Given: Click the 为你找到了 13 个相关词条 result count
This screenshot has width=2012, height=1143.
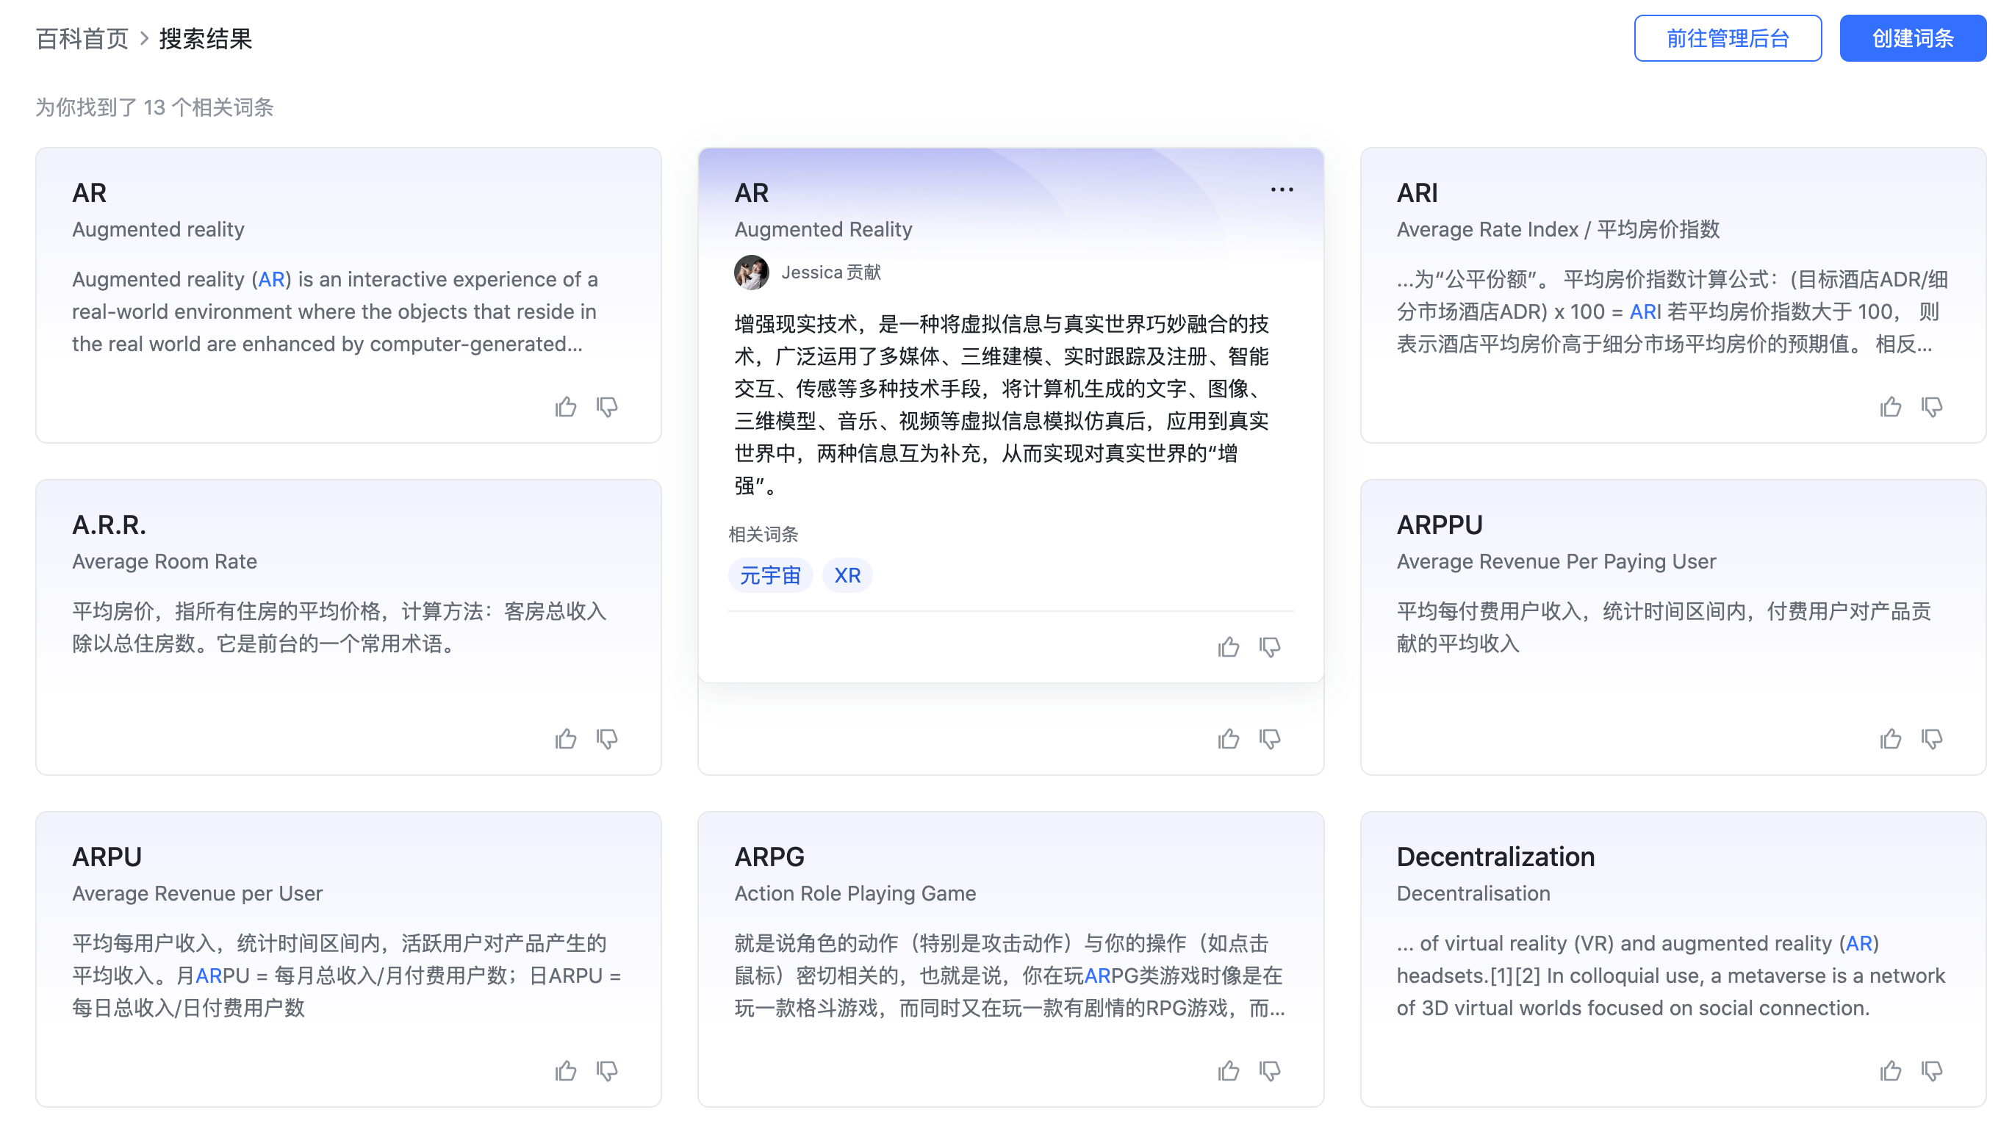Looking at the screenshot, I should 154,107.
